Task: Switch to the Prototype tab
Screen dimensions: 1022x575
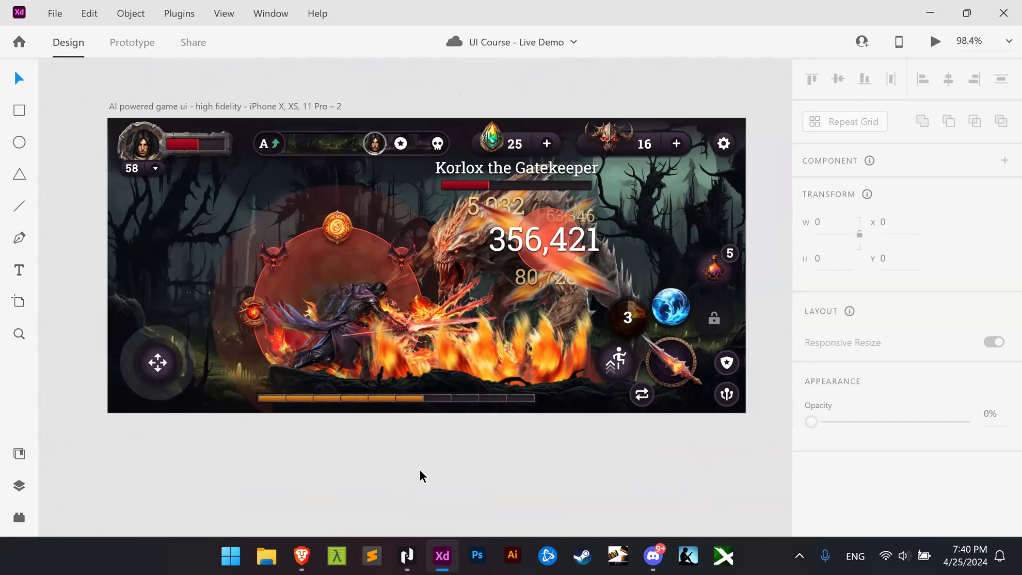Action: click(x=132, y=42)
